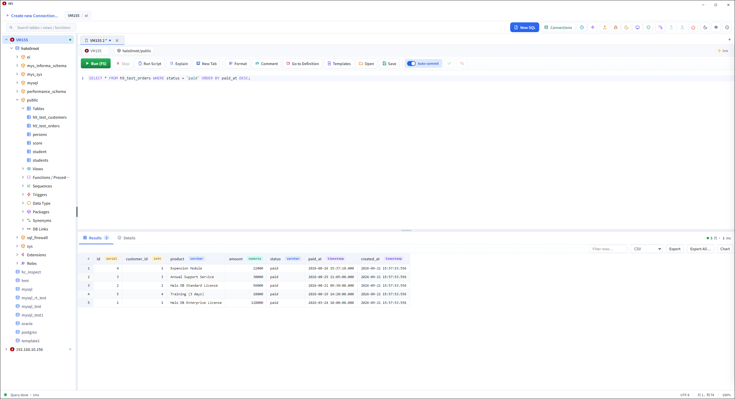This screenshot has height=399, width=735.
Task: Click the rollback undo arrow icon
Action: [x=462, y=63]
